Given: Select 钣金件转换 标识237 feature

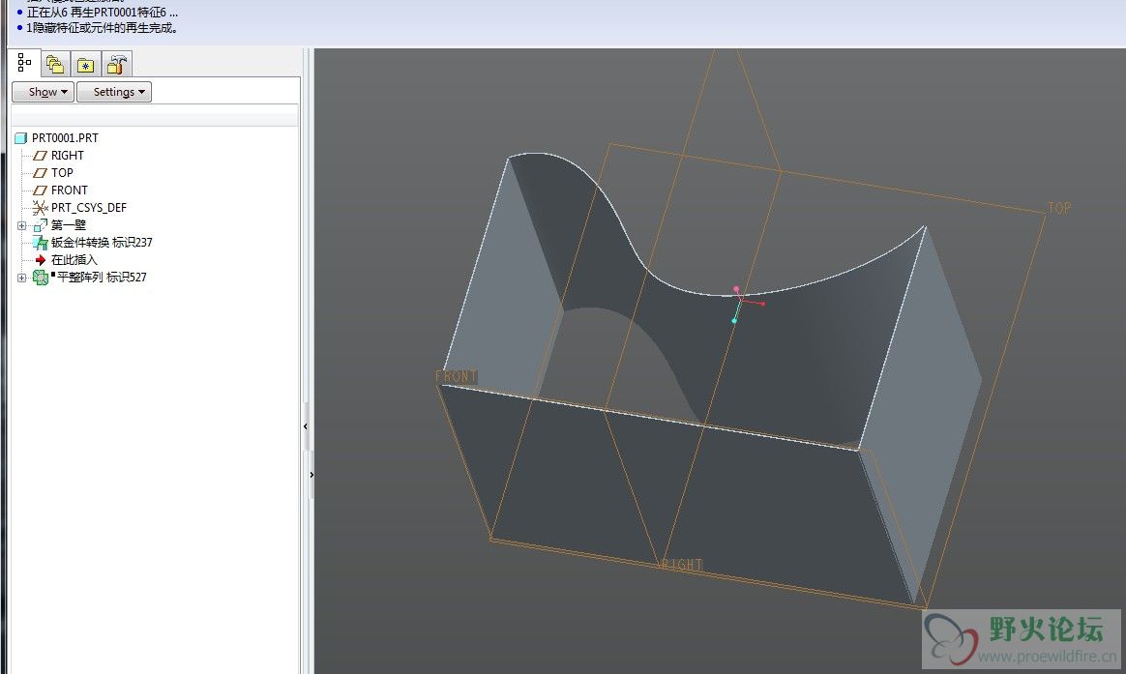Looking at the screenshot, I should point(102,242).
